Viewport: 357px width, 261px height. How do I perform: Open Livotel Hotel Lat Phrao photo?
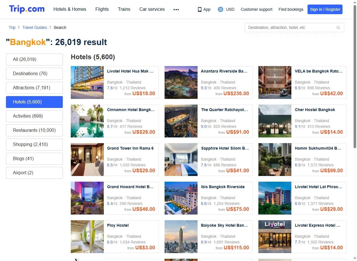coord(275,198)
